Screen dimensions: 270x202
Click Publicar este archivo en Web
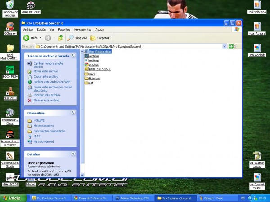tap(52, 82)
